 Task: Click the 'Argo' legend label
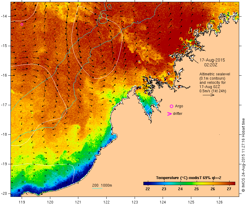[x=179, y=106]
